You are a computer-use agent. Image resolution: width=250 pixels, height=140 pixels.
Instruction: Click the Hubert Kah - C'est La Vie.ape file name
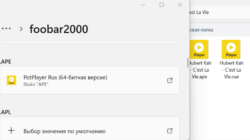point(200,70)
